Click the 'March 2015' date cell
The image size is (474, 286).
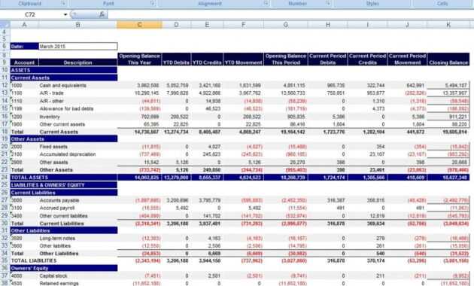(x=77, y=46)
